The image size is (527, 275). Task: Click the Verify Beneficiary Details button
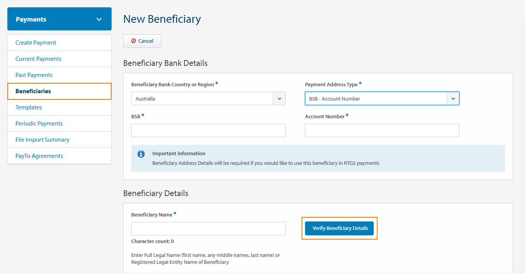[x=339, y=228]
